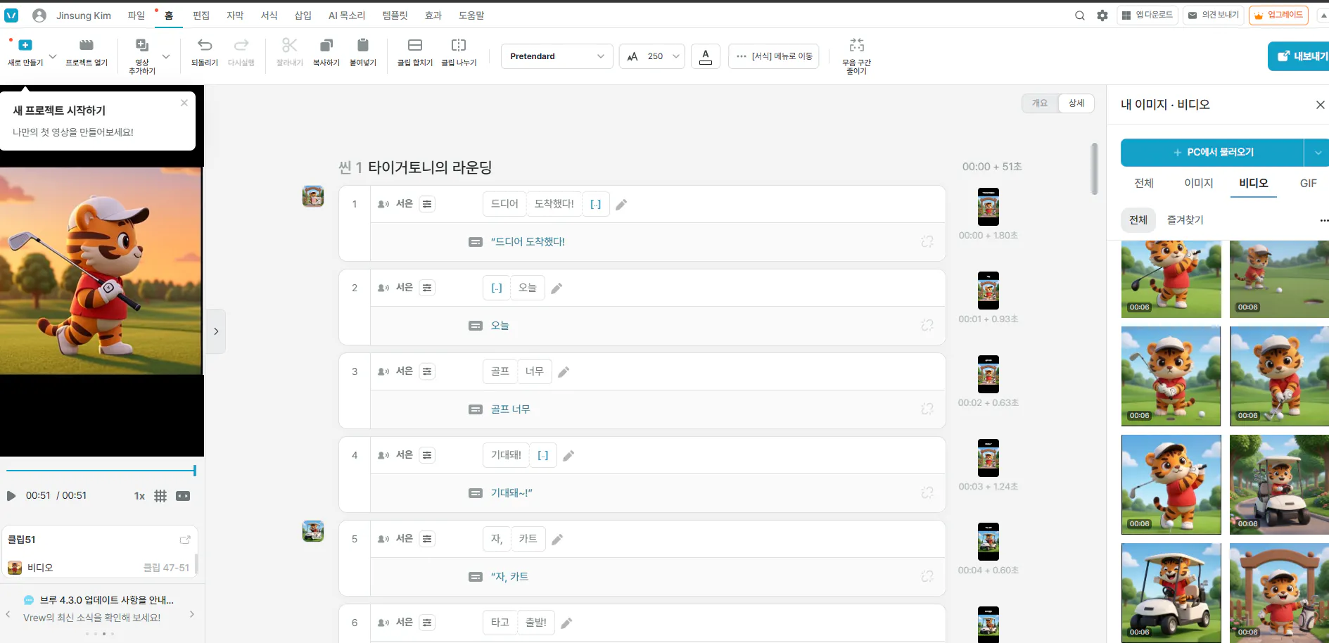Click the 다시실행 redo icon
Screen dimensions: 1329x643
click(x=241, y=45)
